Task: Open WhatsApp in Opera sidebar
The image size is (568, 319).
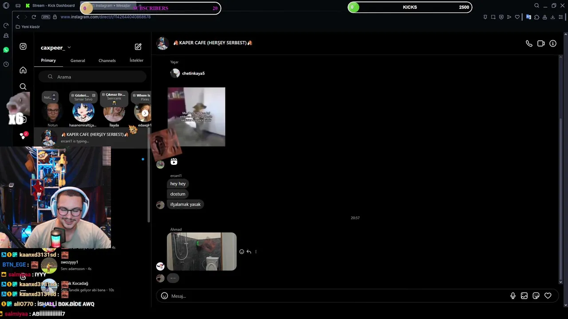Action: pos(6,50)
